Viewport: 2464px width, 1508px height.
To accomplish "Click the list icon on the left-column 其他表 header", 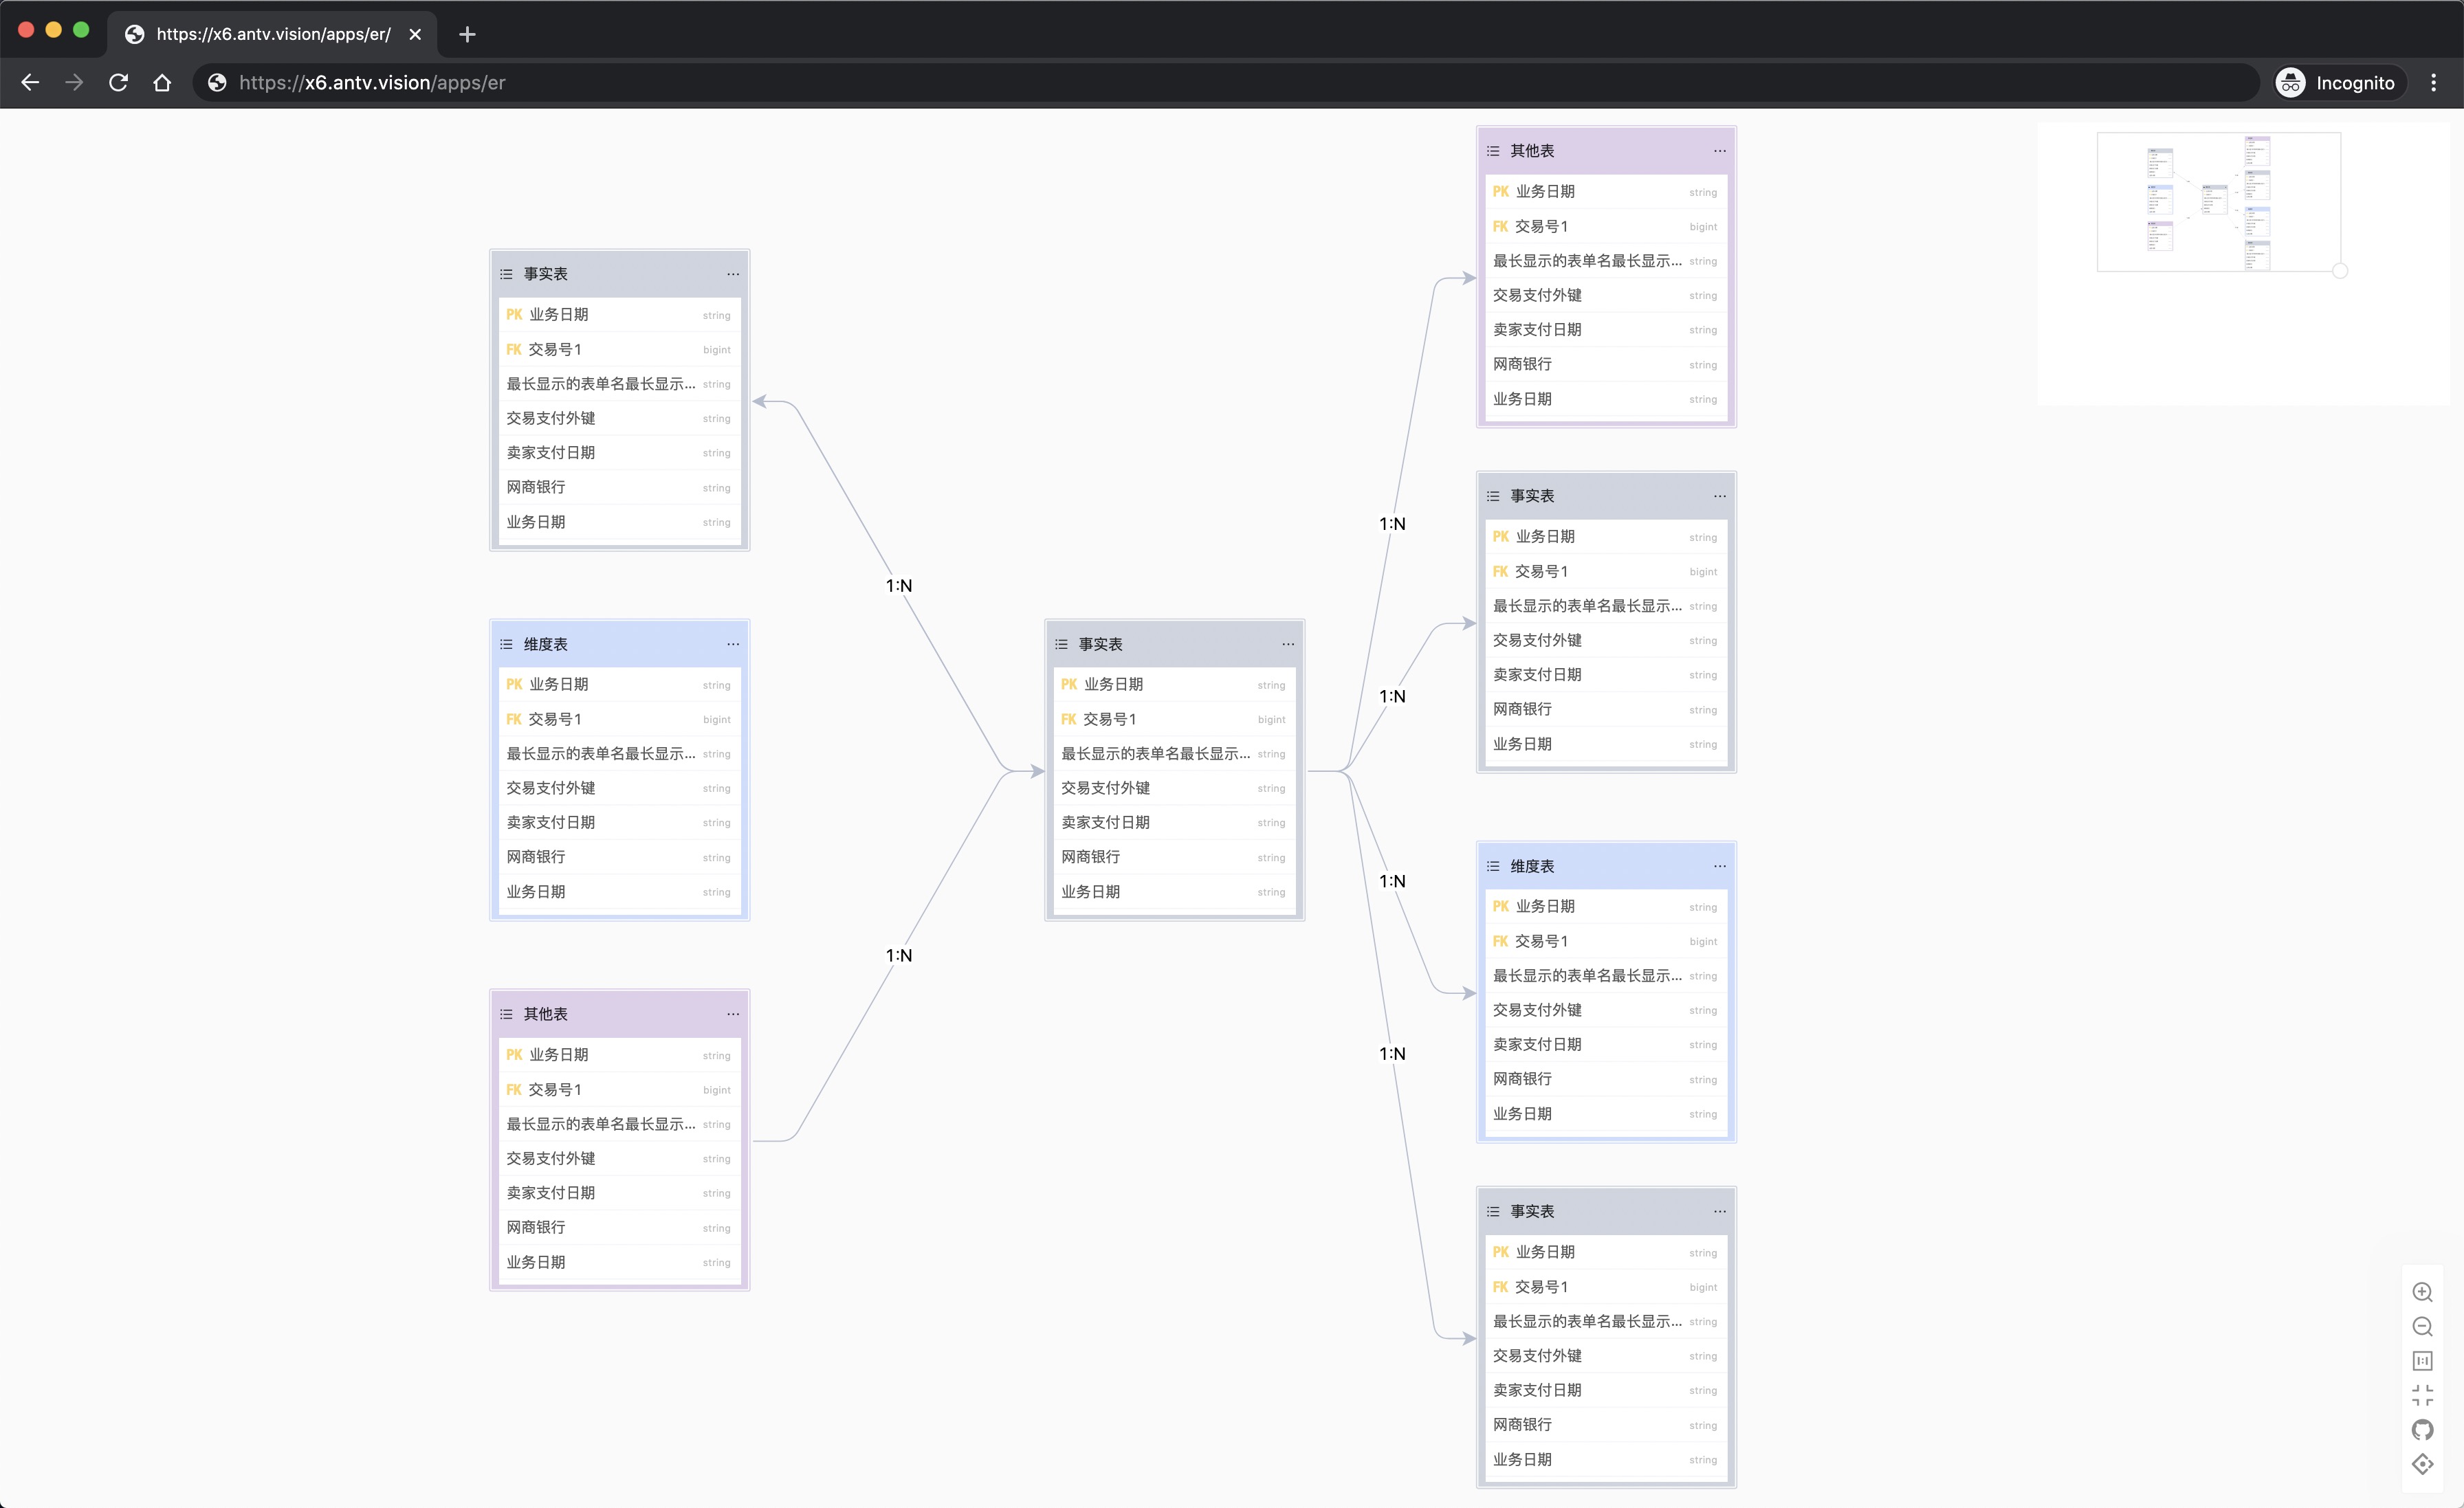I will [506, 1014].
